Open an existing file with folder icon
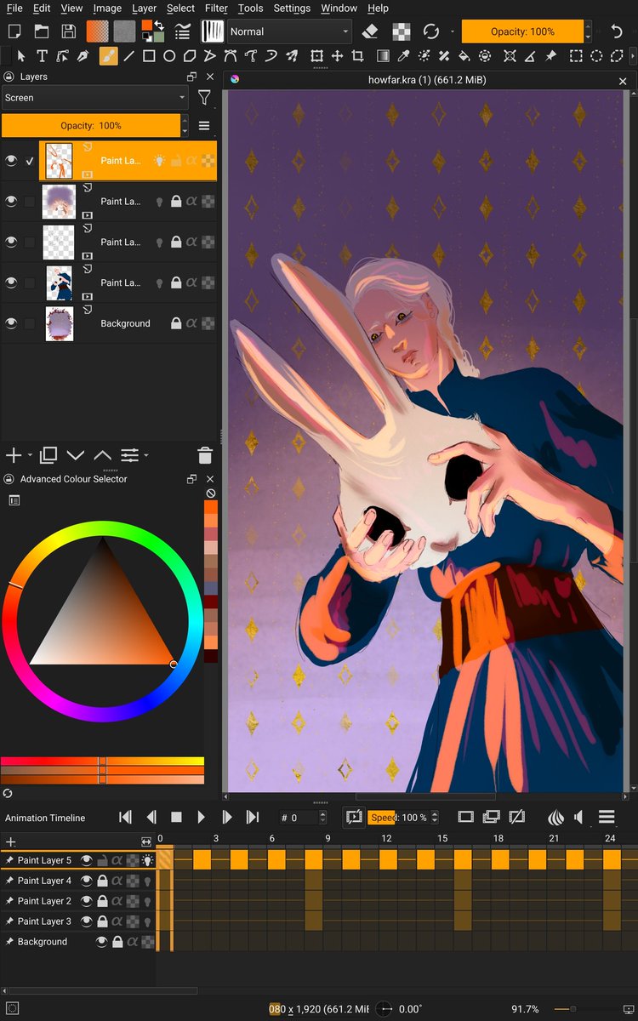This screenshot has height=1021, width=638. (x=41, y=31)
